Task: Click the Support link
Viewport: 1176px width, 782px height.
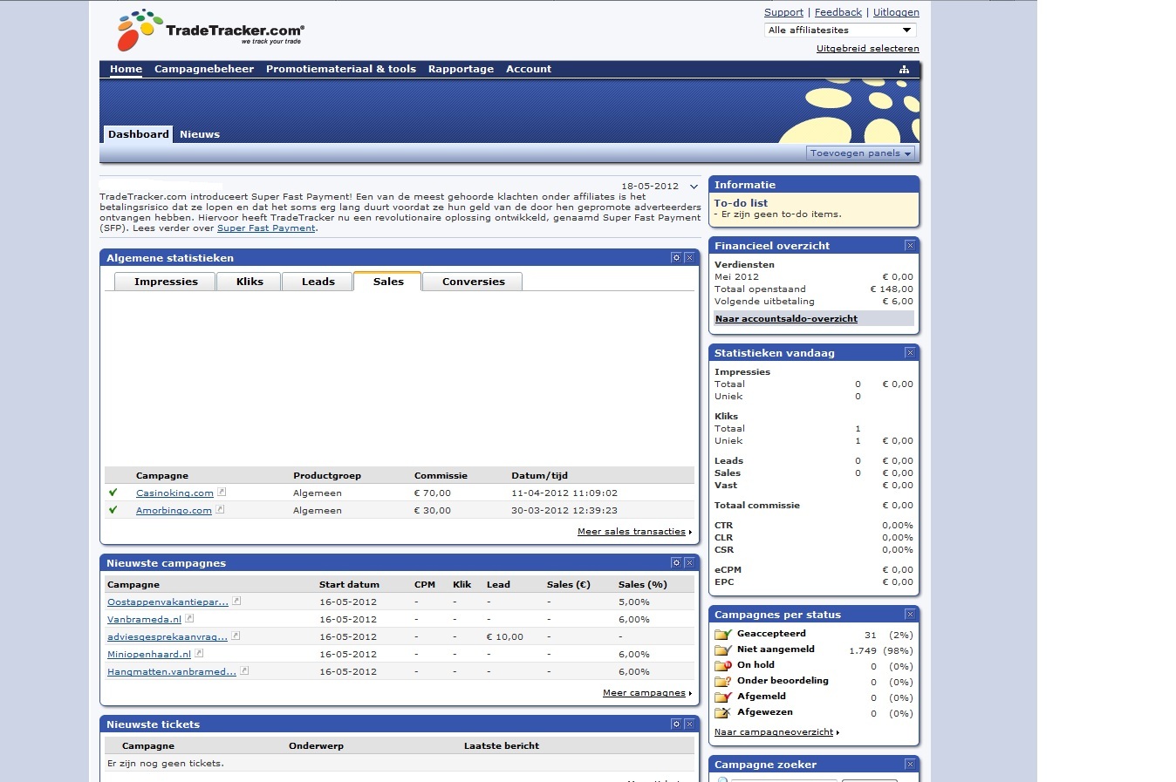Action: pos(783,12)
